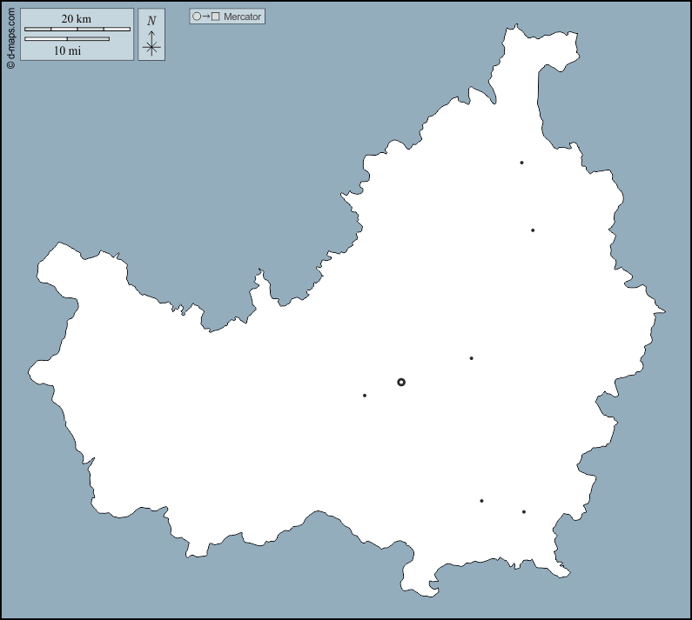Click the arrow between circle and square icons

206,17
